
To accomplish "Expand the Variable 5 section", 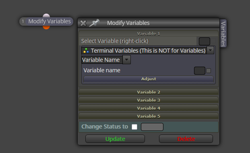I will click(149, 116).
